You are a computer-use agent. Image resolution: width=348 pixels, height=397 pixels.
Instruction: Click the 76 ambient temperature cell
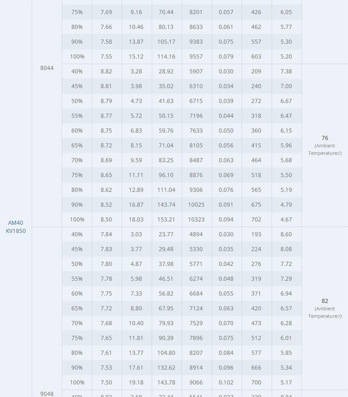point(325,145)
